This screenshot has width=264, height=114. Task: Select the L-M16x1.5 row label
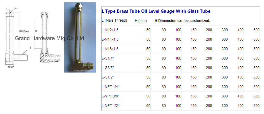pyautogui.click(x=110, y=49)
